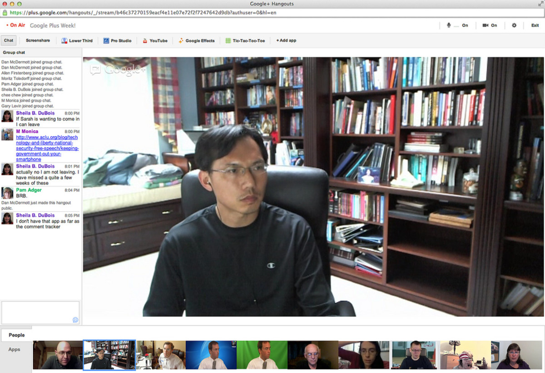Open the ACLU blog link in chat
The height and width of the screenshot is (373, 545).
pyautogui.click(x=47, y=145)
